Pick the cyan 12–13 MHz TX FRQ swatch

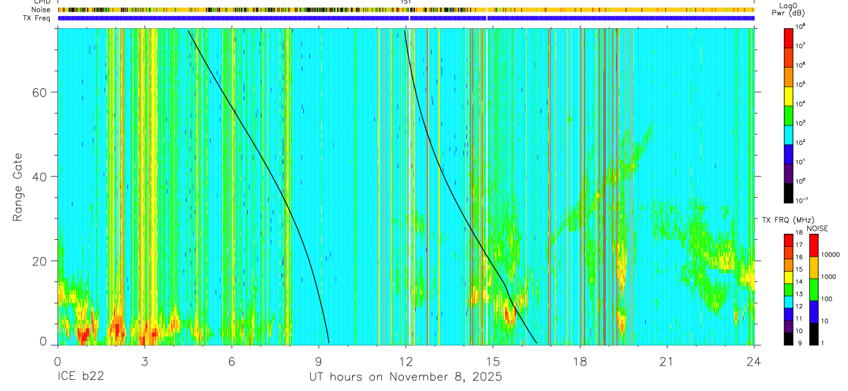point(789,302)
